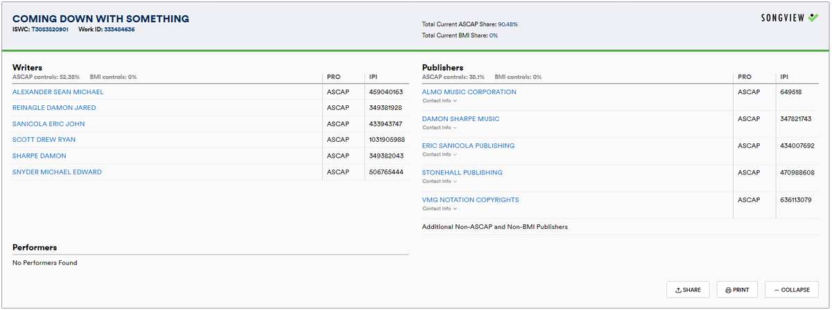Open writer SHARPE DAMON
Viewport: 832px width, 310px height.
coord(40,156)
